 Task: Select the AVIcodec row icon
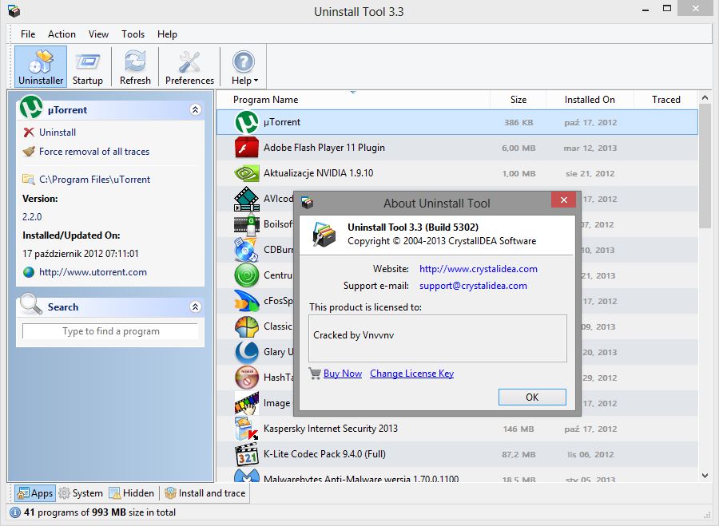pyautogui.click(x=247, y=199)
